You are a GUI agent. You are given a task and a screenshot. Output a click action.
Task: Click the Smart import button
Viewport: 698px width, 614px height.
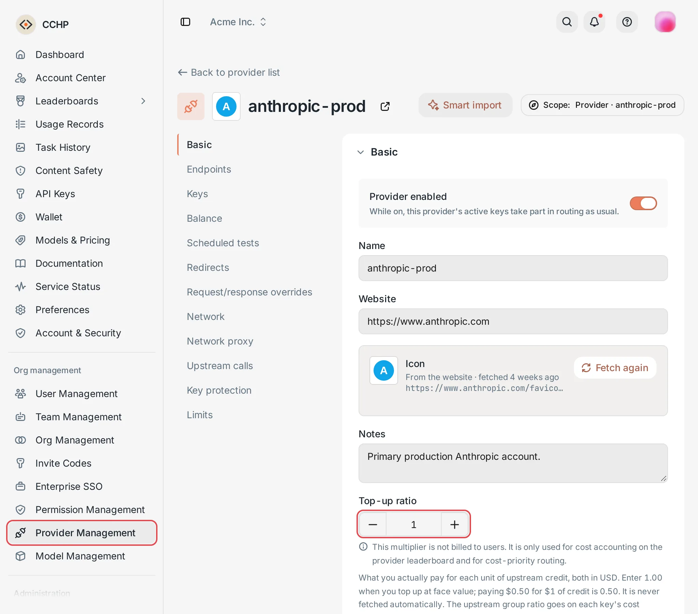click(465, 105)
